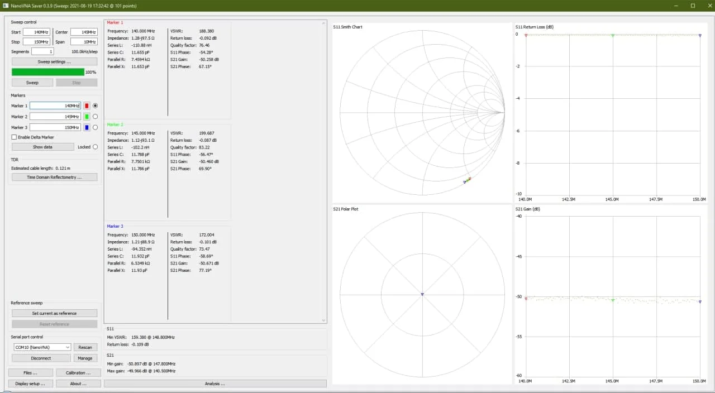The image size is (715, 393).
Task: Open the Sweep settings dialog
Action: [54, 62]
